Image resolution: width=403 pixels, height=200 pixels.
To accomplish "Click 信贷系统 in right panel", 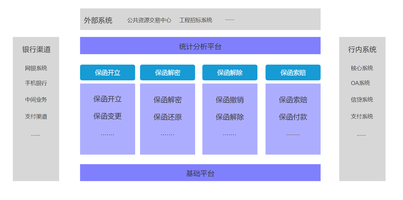I will coord(362,100).
